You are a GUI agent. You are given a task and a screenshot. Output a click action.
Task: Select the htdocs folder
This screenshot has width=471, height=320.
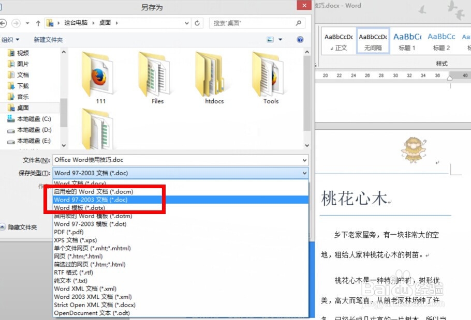pyautogui.click(x=212, y=78)
